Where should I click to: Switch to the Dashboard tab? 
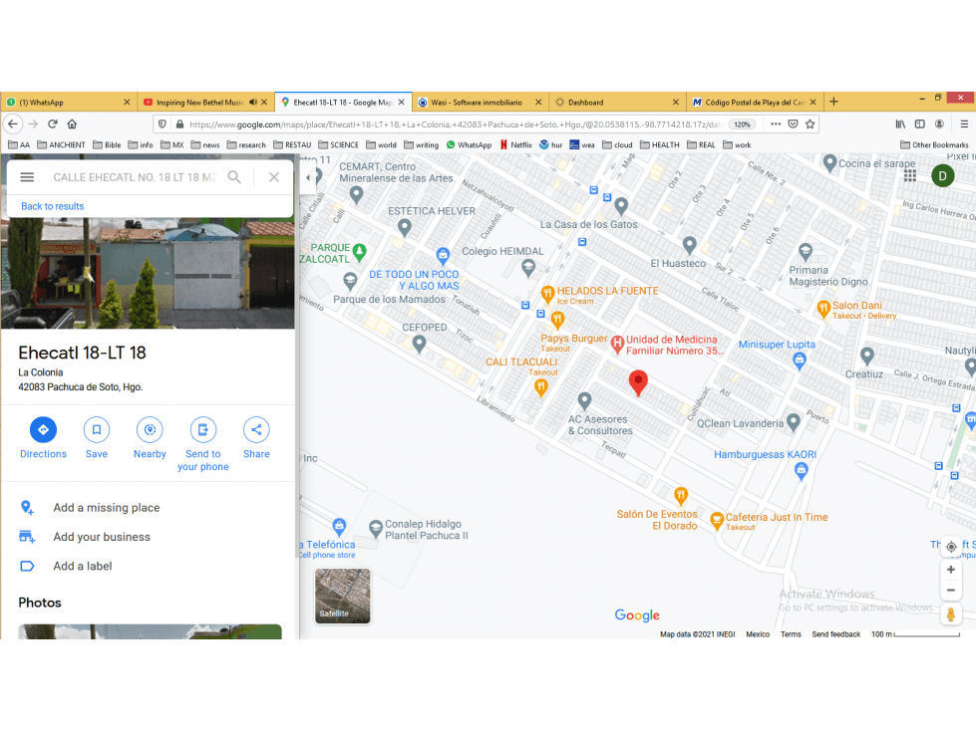pyautogui.click(x=613, y=102)
